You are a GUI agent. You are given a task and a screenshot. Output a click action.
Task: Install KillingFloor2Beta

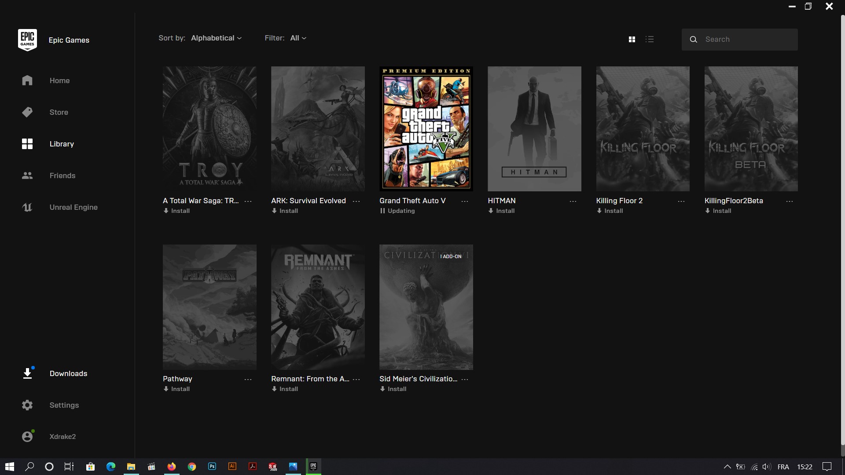point(718,211)
